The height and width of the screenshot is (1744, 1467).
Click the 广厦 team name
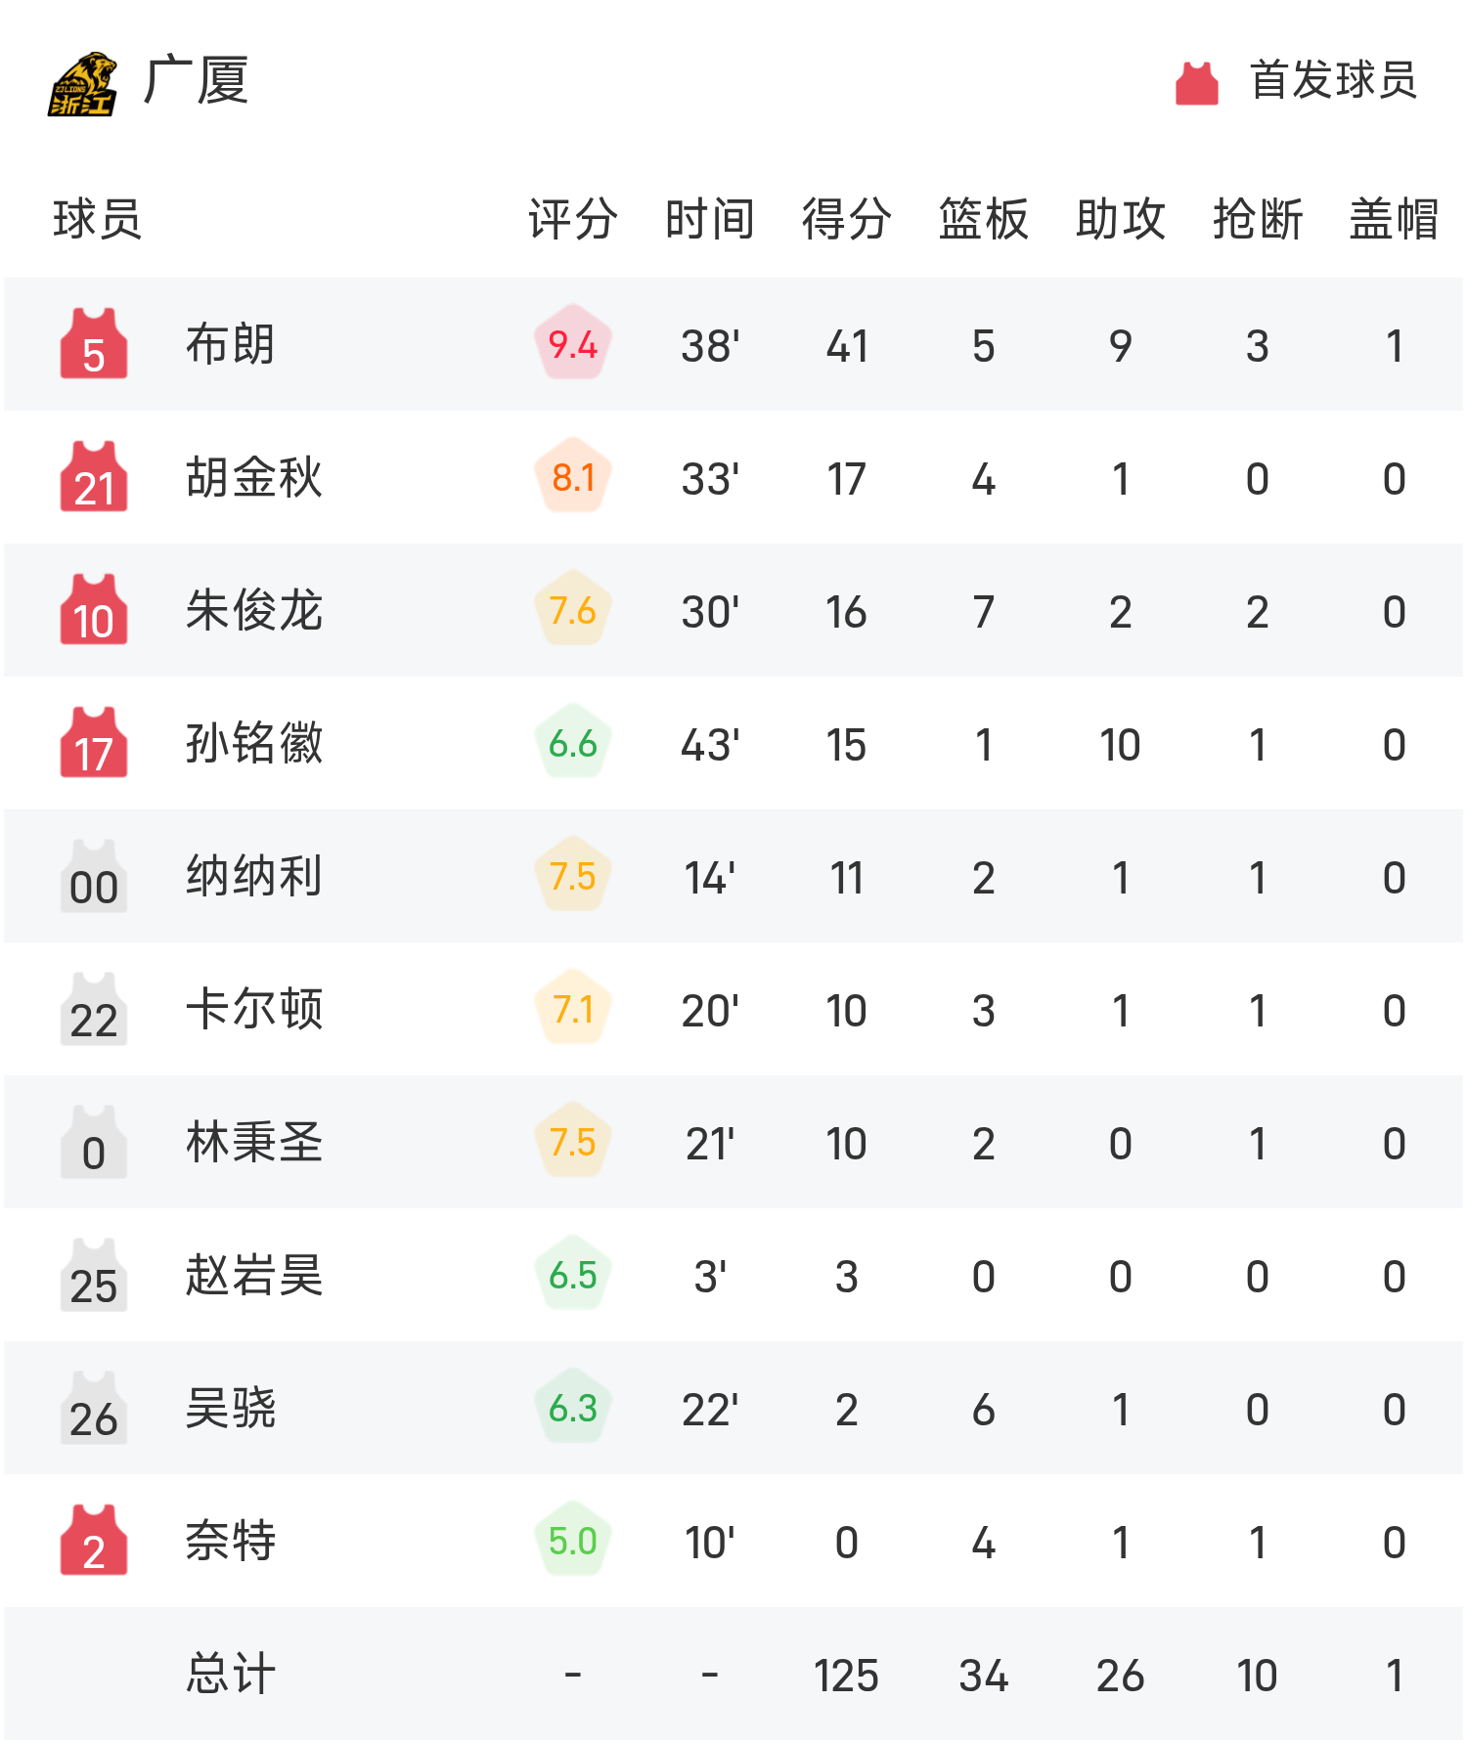point(196,80)
